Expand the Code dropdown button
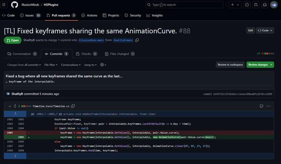The height and width of the screenshot is (164, 281). [265, 31]
